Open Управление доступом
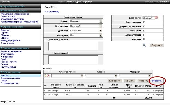This screenshot has width=170, height=105. coord(12,19)
